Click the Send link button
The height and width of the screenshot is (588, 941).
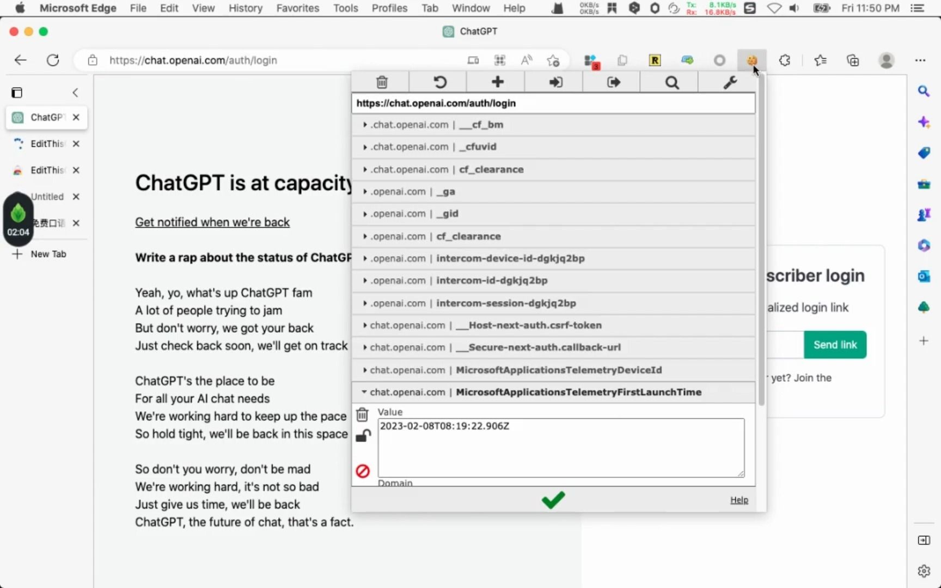pyautogui.click(x=835, y=345)
